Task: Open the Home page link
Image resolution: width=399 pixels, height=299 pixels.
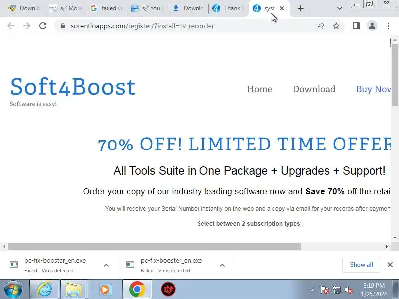Action: [x=259, y=89]
